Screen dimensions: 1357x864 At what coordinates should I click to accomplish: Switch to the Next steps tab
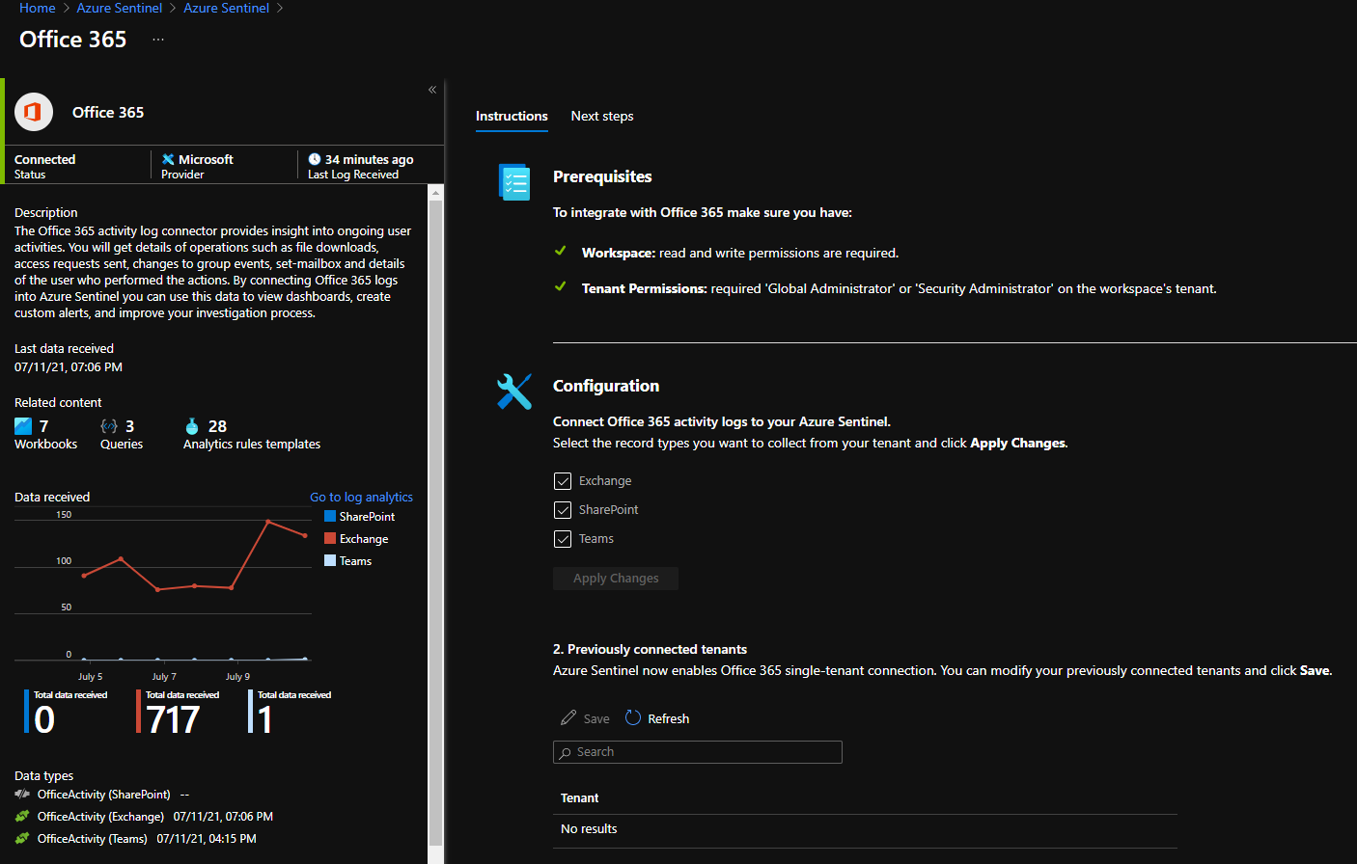pyautogui.click(x=601, y=116)
